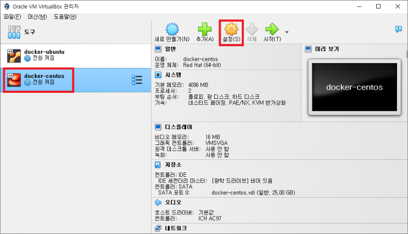Viewport: 408px width, 234px height.
Task: Click the Delete (삭제) toolbar icon
Action: 251,29
